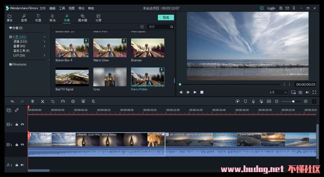
Task: Open the Filmstocks link in sidebar
Action: [19, 64]
